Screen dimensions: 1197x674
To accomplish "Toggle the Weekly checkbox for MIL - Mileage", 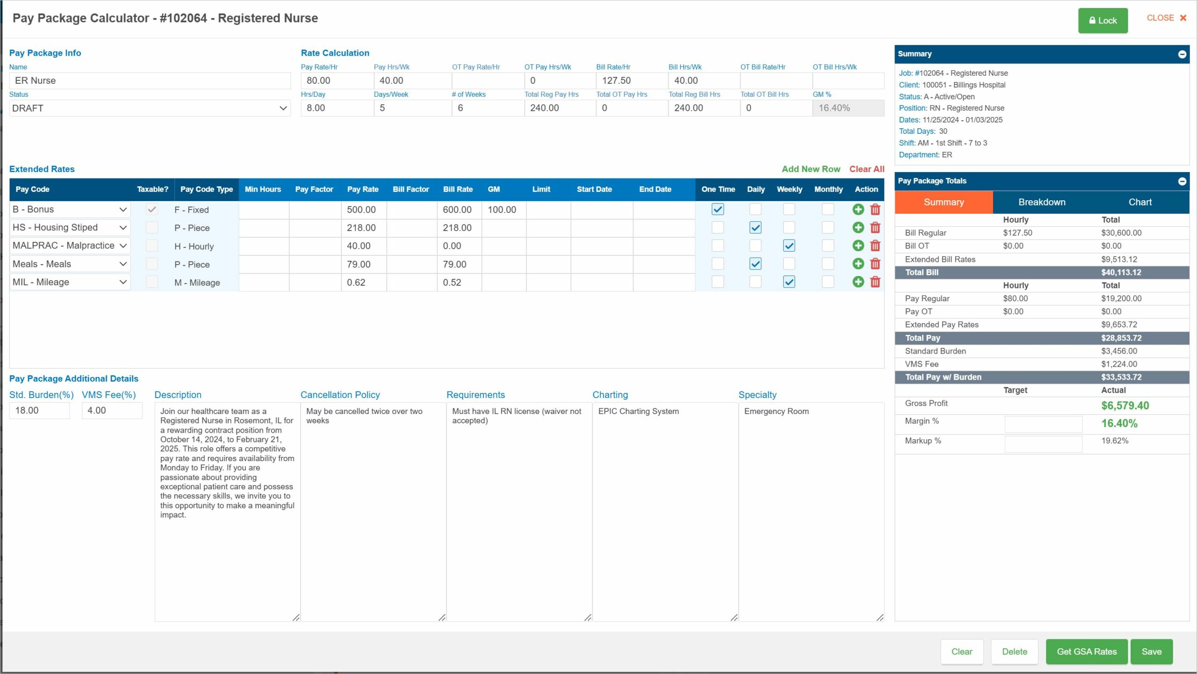I will [x=788, y=282].
